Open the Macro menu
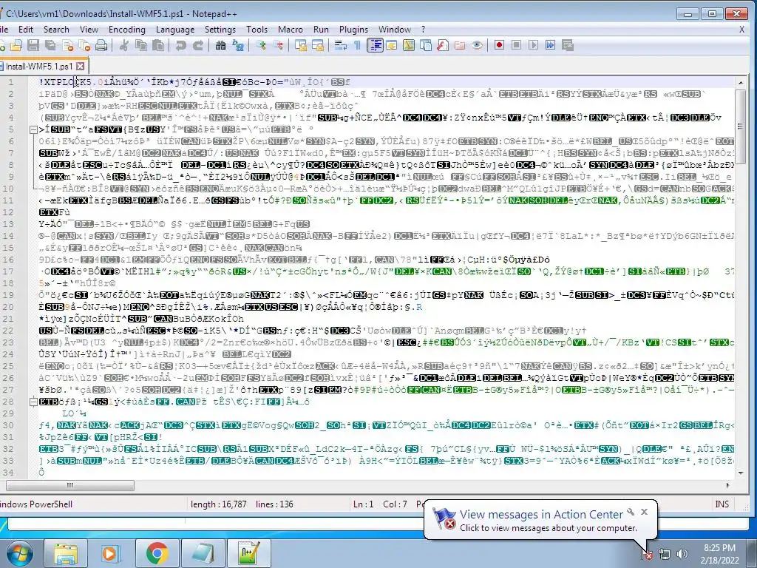The height and width of the screenshot is (568, 757). tap(291, 30)
